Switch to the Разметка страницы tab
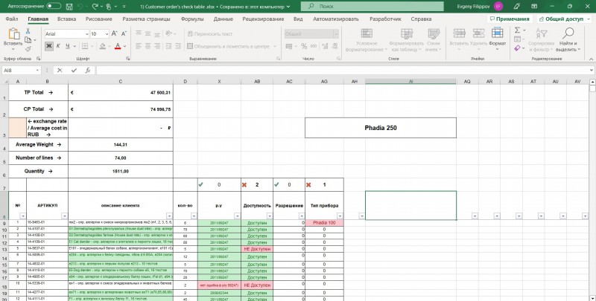The height and width of the screenshot is (301, 596). [146, 19]
